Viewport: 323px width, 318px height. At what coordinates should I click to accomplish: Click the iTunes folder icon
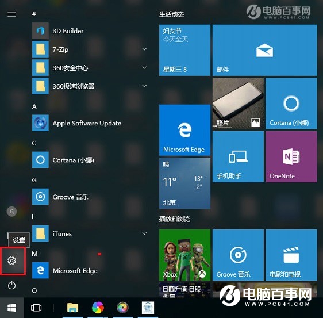click(40, 233)
